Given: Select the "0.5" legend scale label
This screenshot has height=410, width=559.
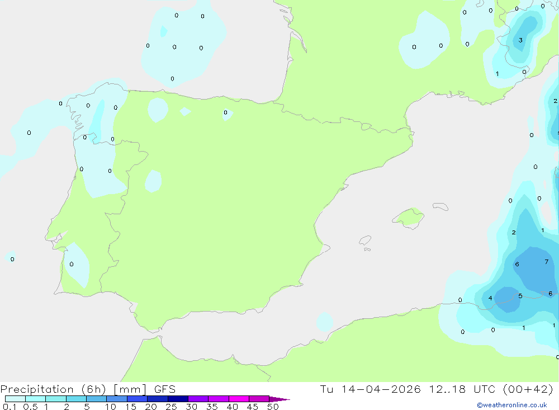Looking at the screenshot, I should (30, 407).
